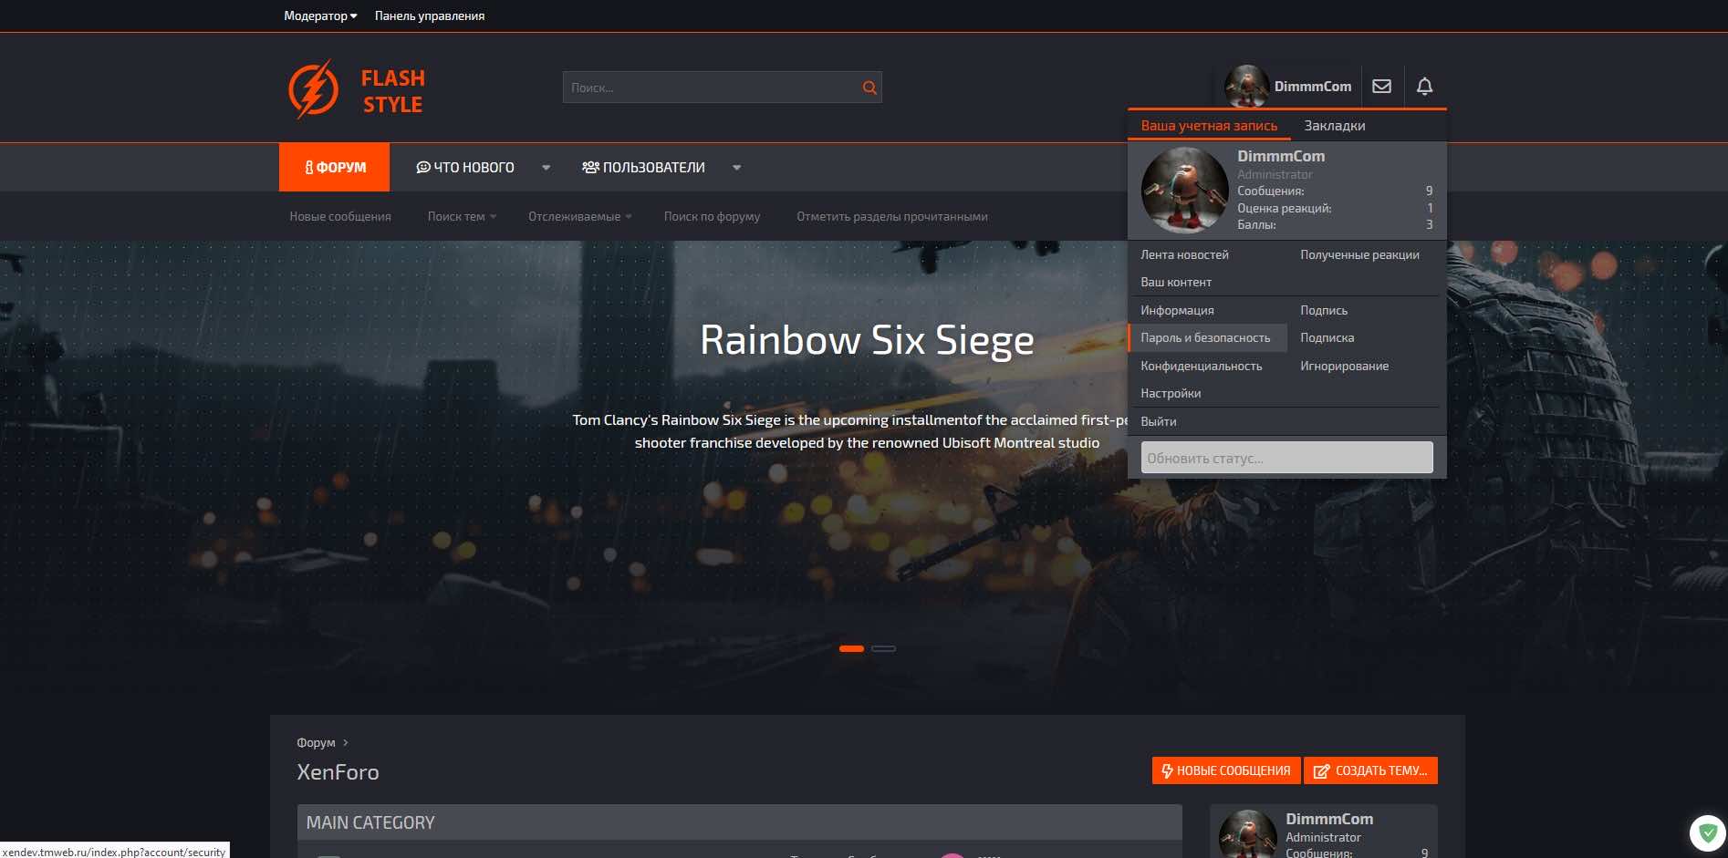Focus the Обновить статус input field

click(x=1286, y=458)
